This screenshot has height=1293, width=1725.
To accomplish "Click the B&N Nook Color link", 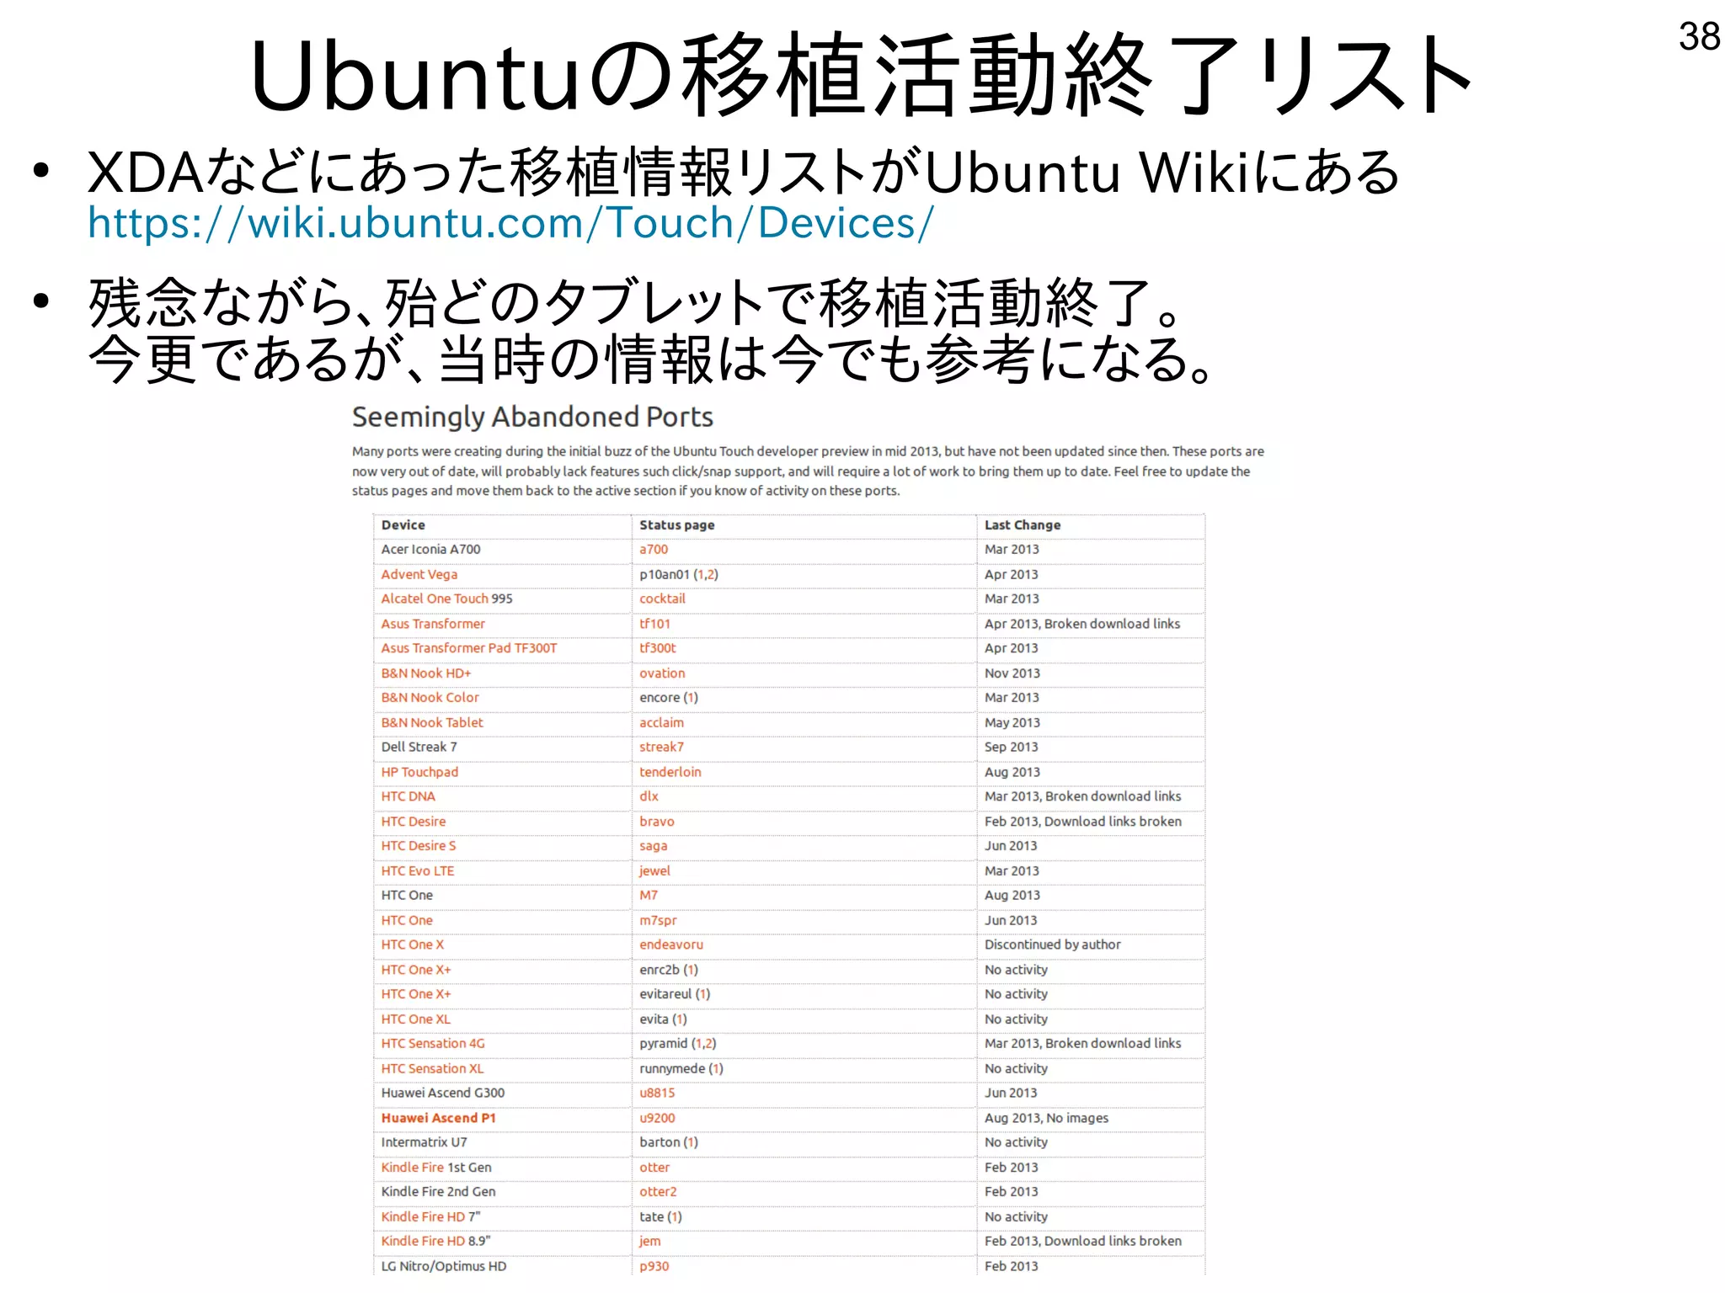I will click(x=430, y=698).
